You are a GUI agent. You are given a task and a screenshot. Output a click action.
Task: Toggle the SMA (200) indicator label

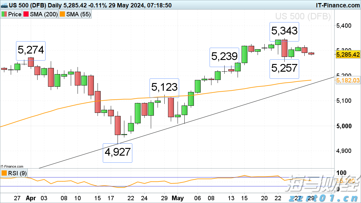(43, 14)
